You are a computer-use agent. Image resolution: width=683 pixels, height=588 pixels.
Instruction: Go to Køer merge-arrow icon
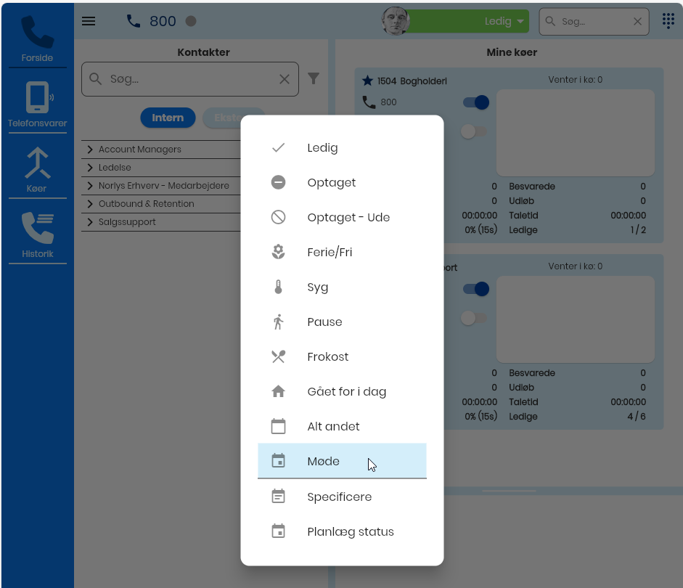[x=37, y=163]
